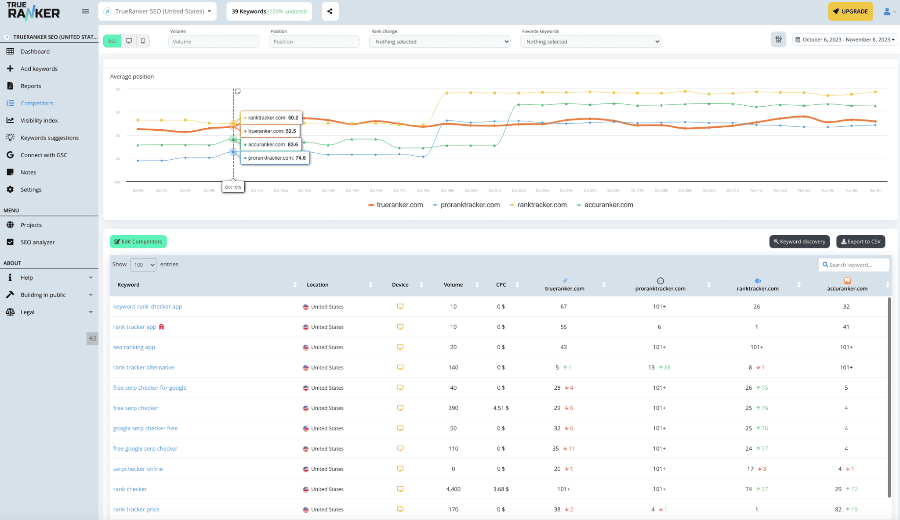Click the red bug icon beside rank tracker app

[161, 326]
